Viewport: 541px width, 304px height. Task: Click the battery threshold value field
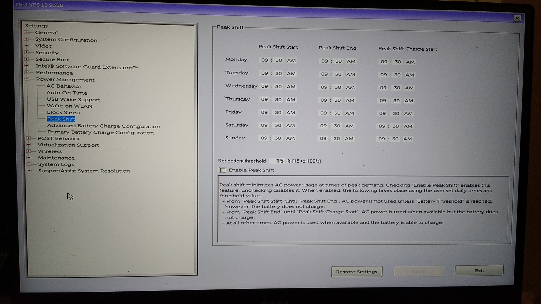click(x=277, y=161)
